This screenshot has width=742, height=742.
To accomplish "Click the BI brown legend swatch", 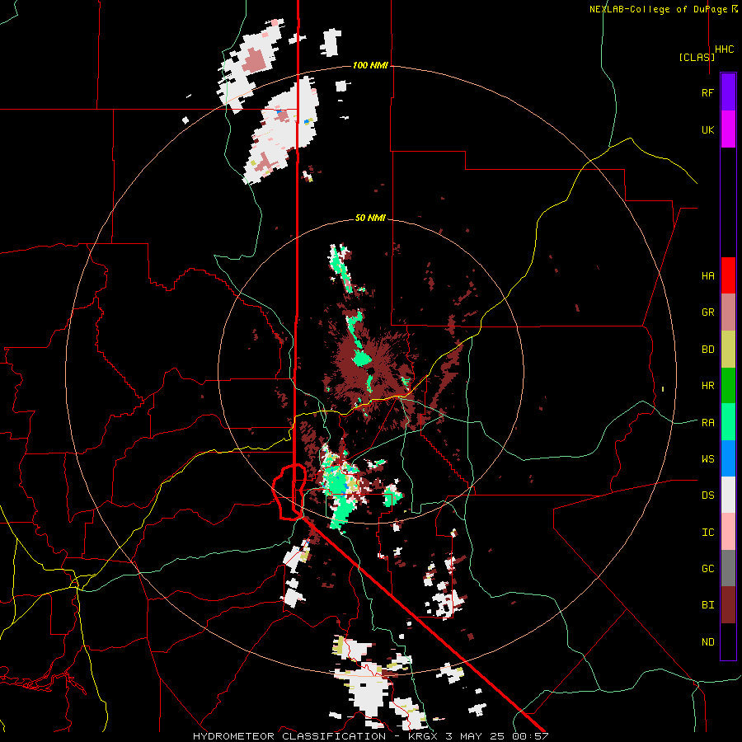I will tap(728, 605).
